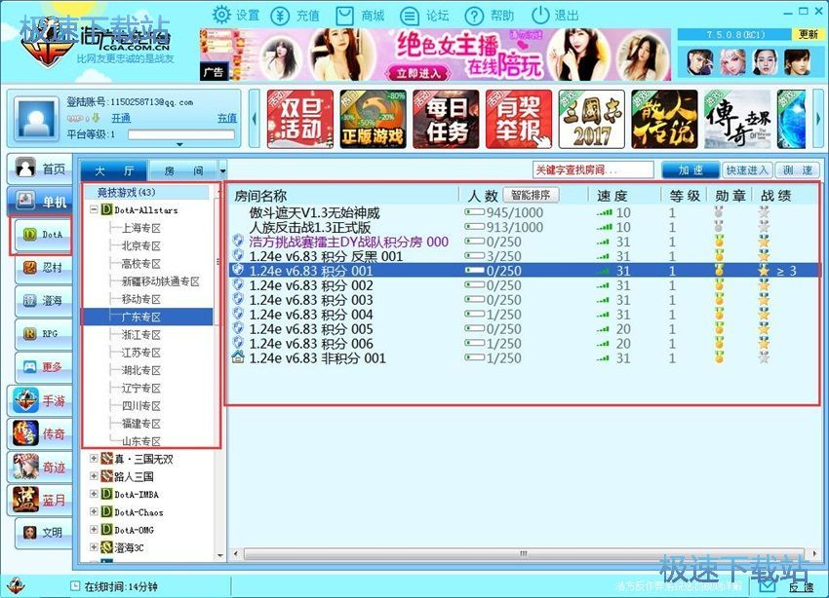
Task: Click the 加速 accelerate button
Action: click(x=691, y=169)
